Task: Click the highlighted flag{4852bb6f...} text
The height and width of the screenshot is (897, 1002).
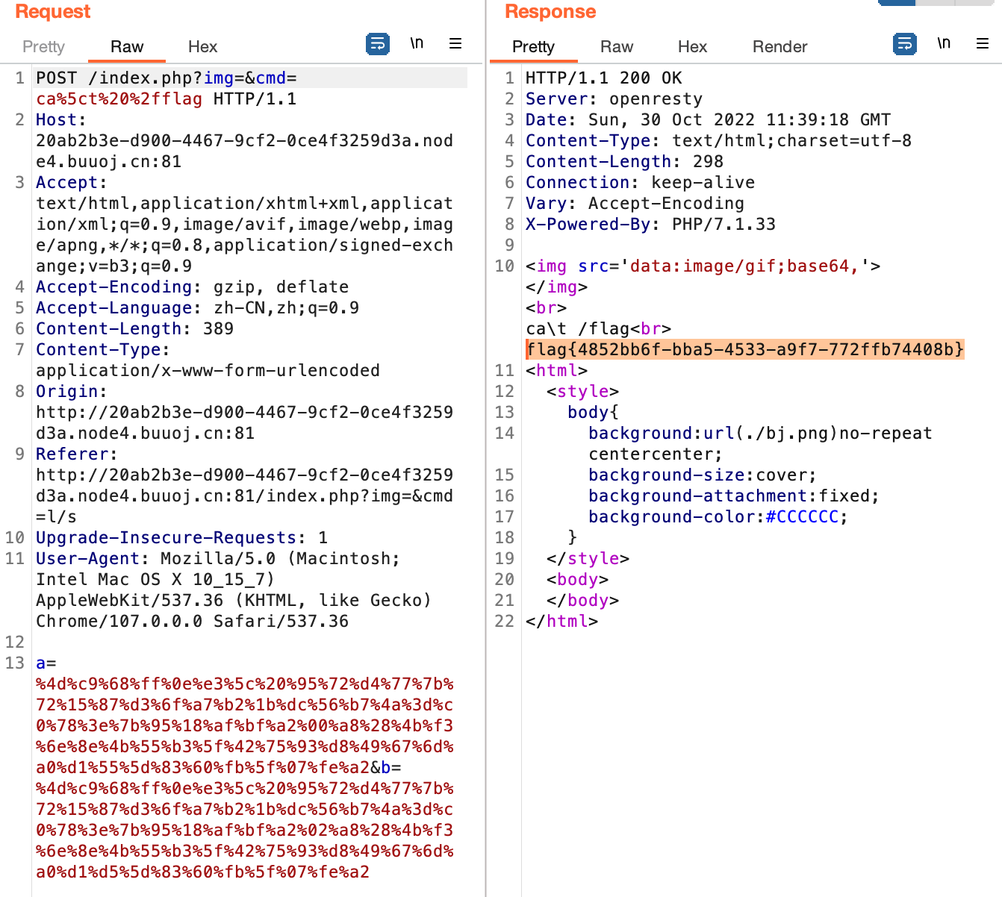Action: coord(745,349)
